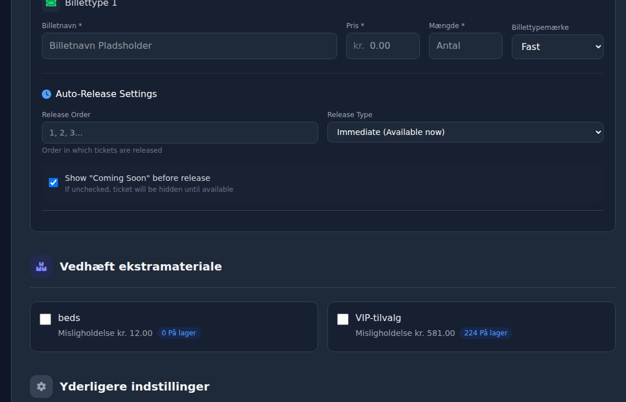The height and width of the screenshot is (402, 626).
Task: Focus the Pris input field
Action: click(x=383, y=46)
